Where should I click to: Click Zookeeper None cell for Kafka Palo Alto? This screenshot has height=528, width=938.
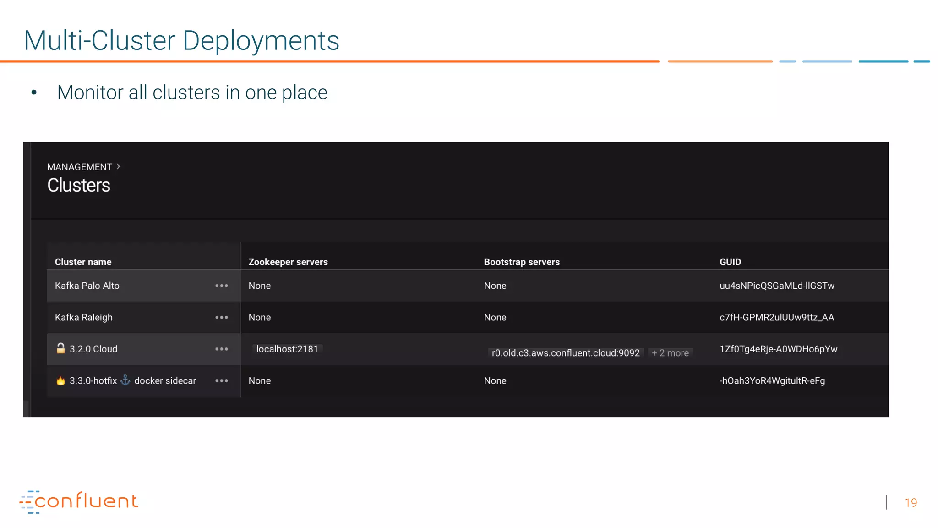pyautogui.click(x=260, y=286)
